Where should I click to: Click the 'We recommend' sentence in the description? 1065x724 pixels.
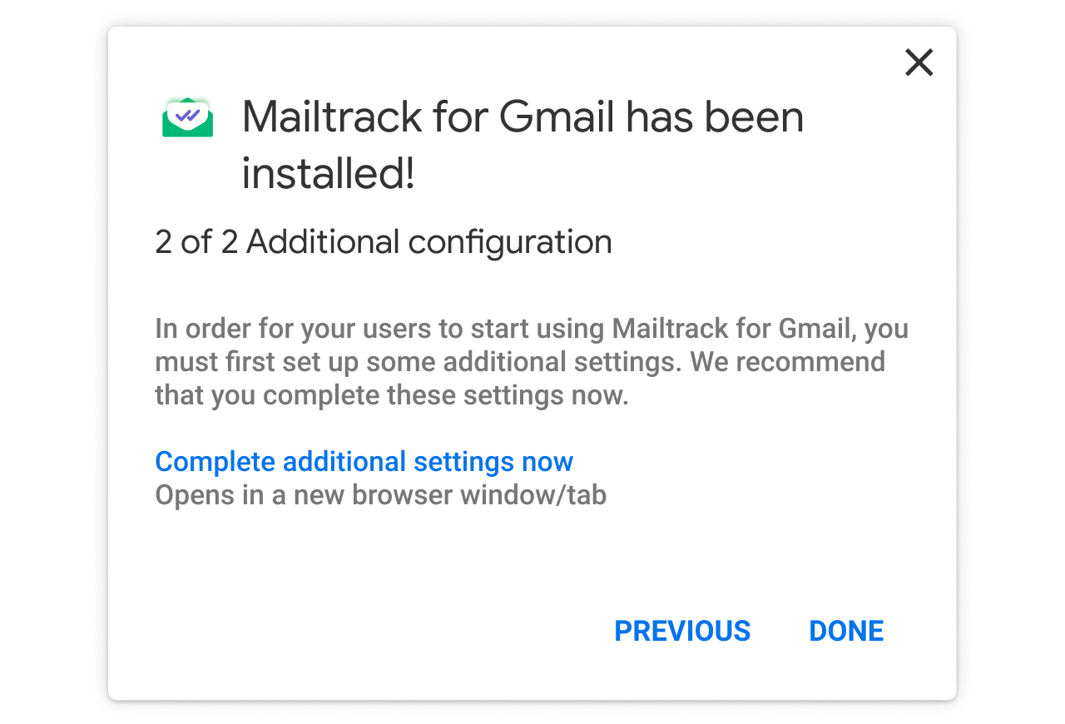[x=787, y=362]
